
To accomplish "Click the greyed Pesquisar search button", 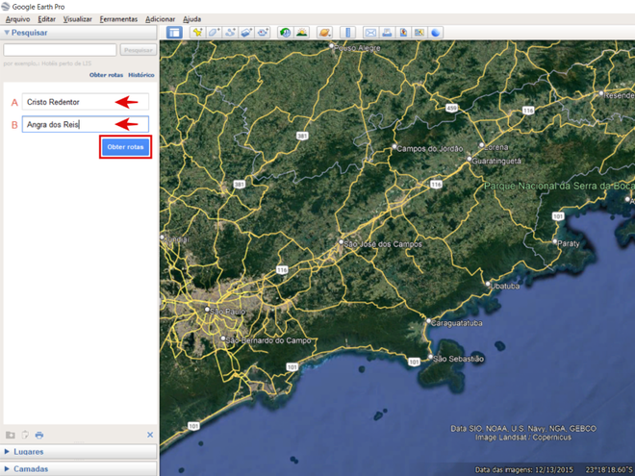I will 139,50.
